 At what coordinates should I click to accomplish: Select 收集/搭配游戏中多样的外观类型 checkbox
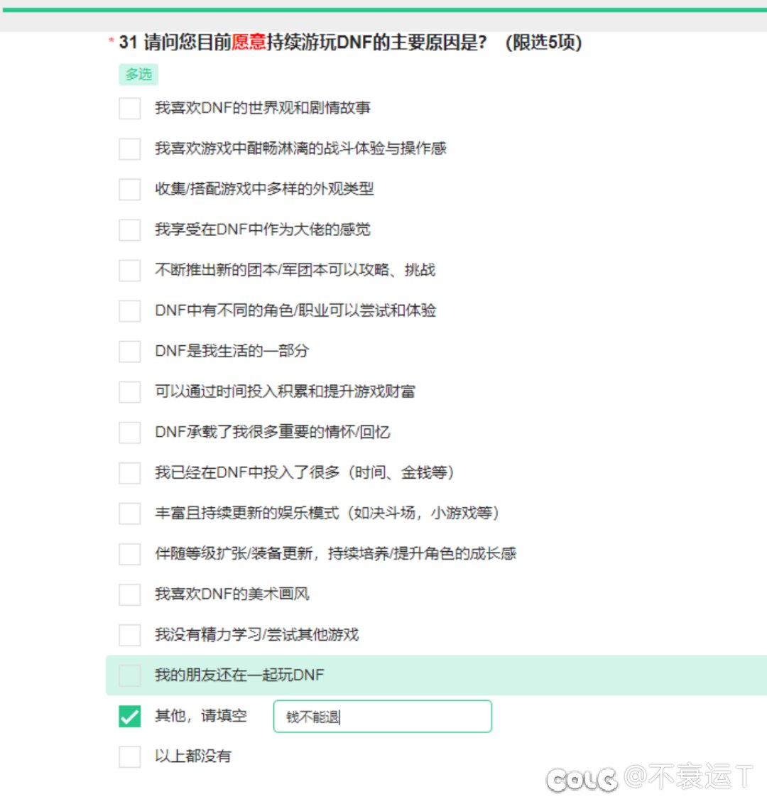(x=130, y=189)
